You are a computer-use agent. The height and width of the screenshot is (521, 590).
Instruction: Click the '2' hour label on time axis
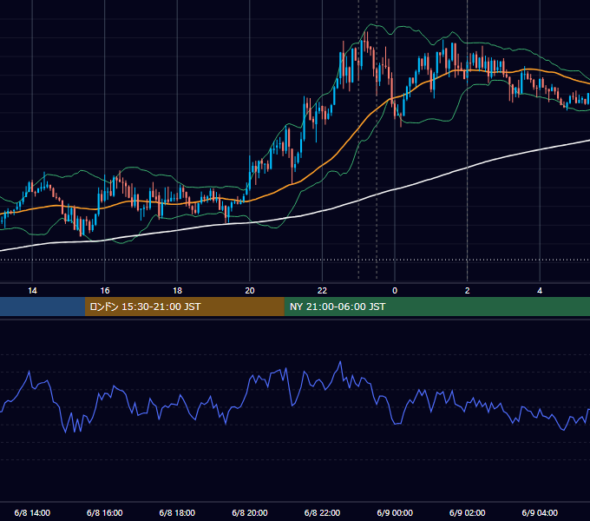coord(468,291)
